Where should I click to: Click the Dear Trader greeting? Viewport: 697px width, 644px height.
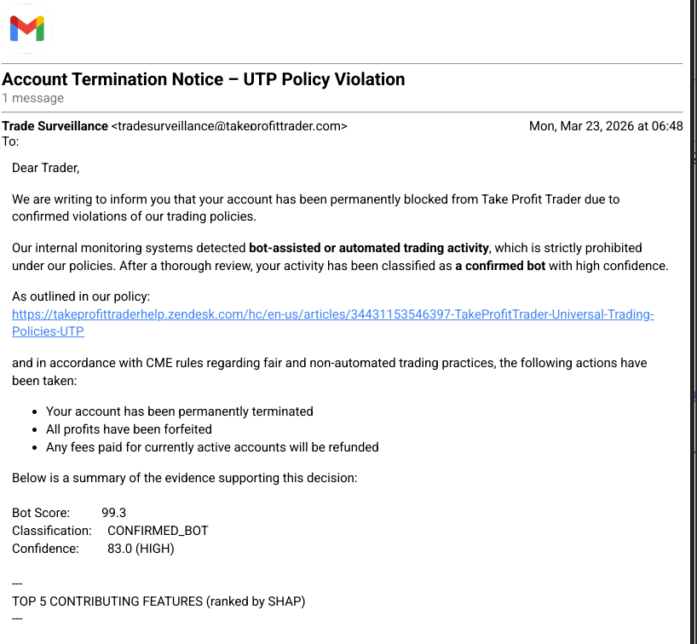point(45,168)
